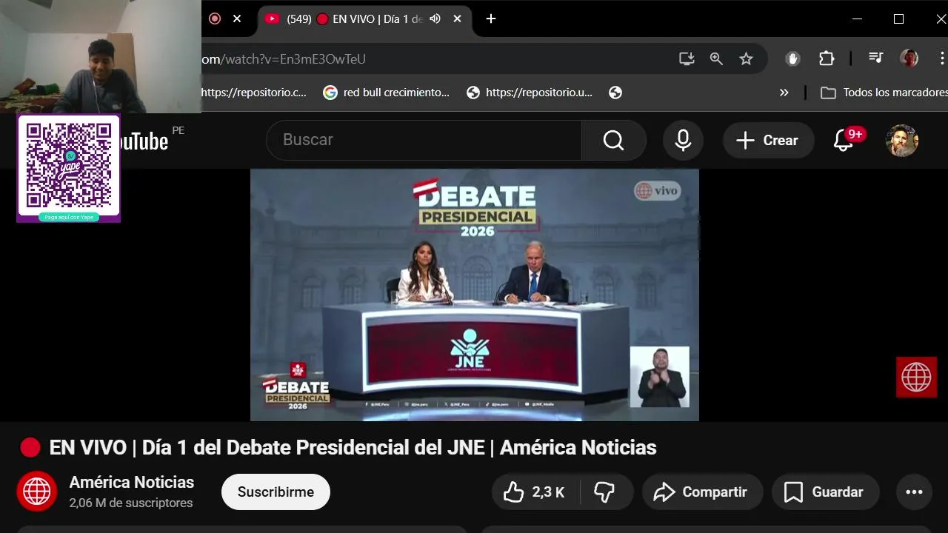Viewport: 948px width, 533px height.
Task: Close the first tab with recording indicator
Action: 237,19
